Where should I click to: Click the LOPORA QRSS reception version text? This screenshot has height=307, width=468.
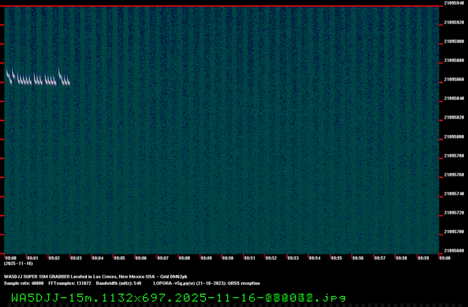click(206, 283)
